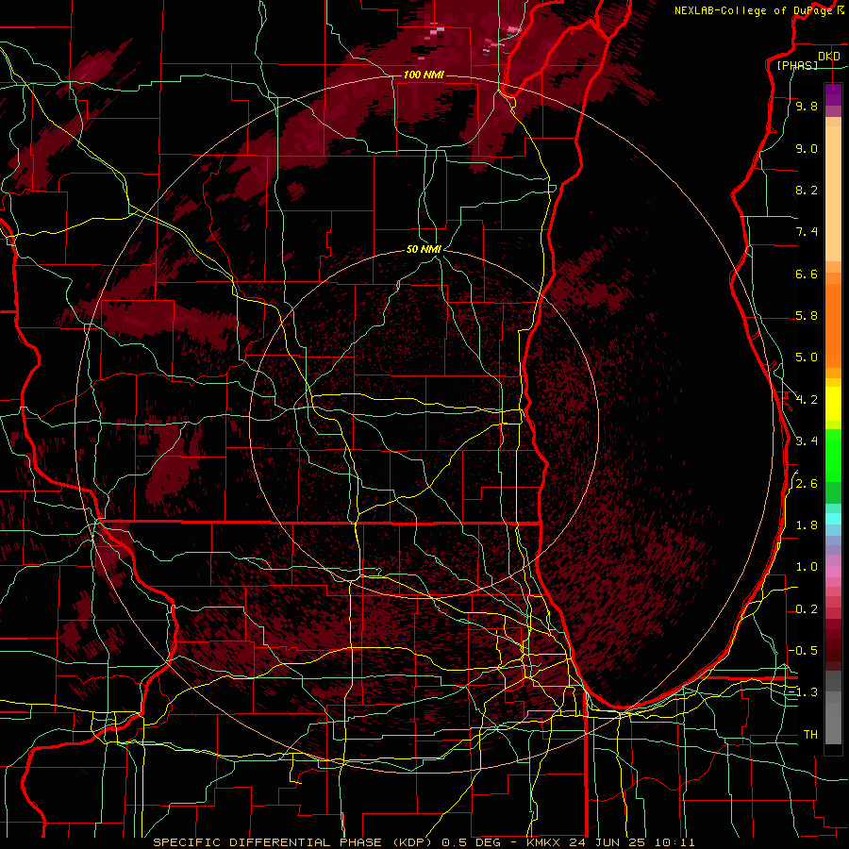This screenshot has width=849, height=849.
Task: Click the DKD label above the scale
Action: coord(828,56)
